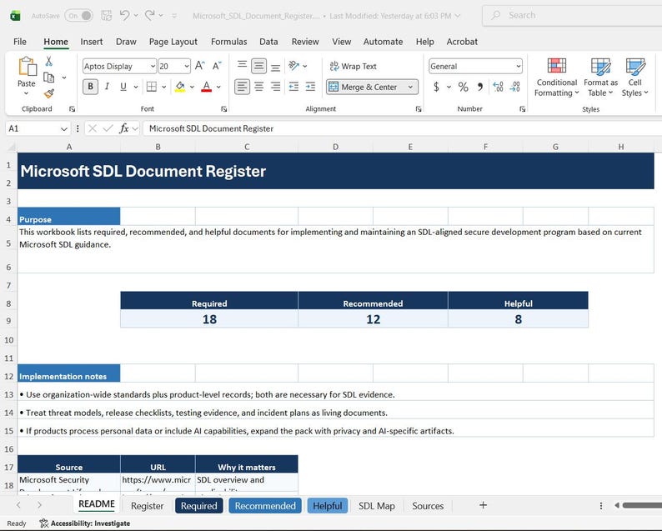The image size is (662, 531).
Task: Apply Comma Style format
Action: pyautogui.click(x=480, y=87)
